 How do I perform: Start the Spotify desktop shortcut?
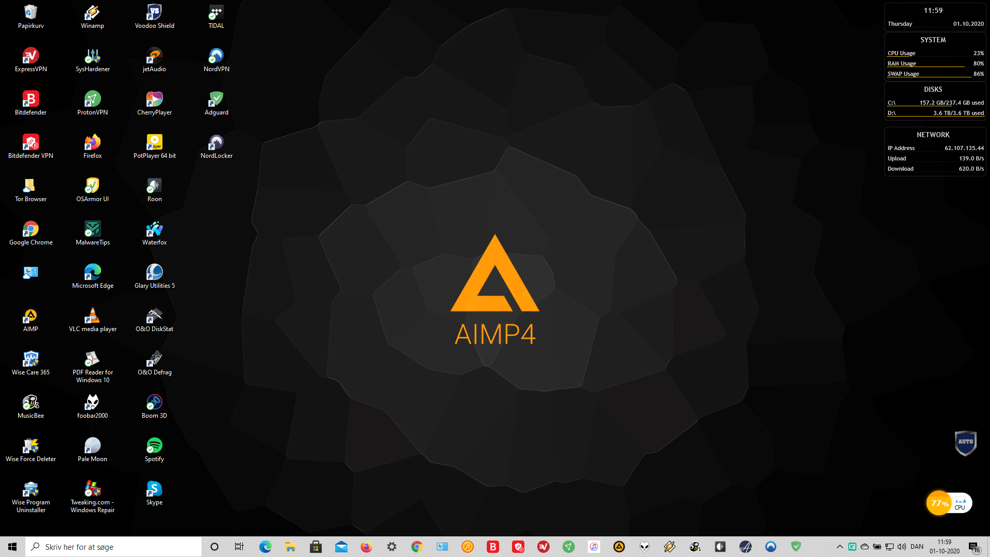tap(154, 446)
